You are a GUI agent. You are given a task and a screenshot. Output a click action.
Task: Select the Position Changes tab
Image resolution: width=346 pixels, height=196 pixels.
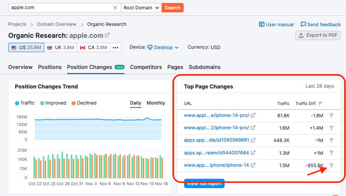click(x=96, y=67)
